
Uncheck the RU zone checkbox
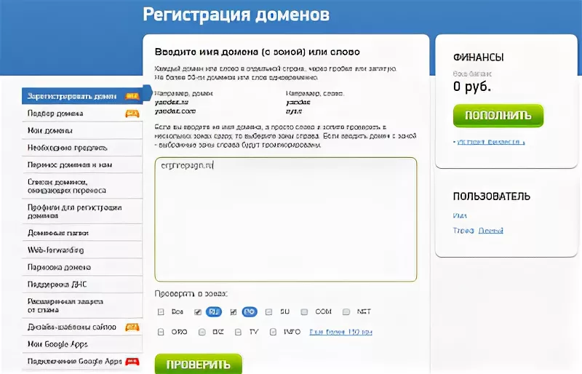198,312
